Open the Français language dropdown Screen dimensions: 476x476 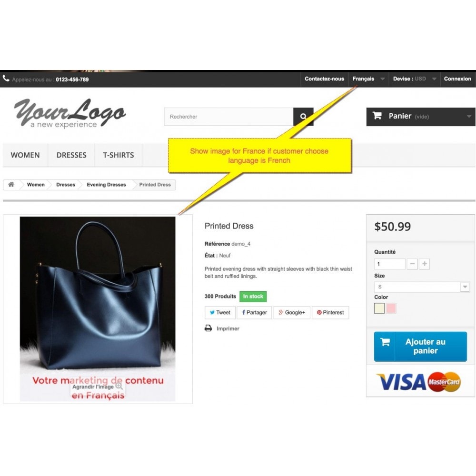[368, 79]
